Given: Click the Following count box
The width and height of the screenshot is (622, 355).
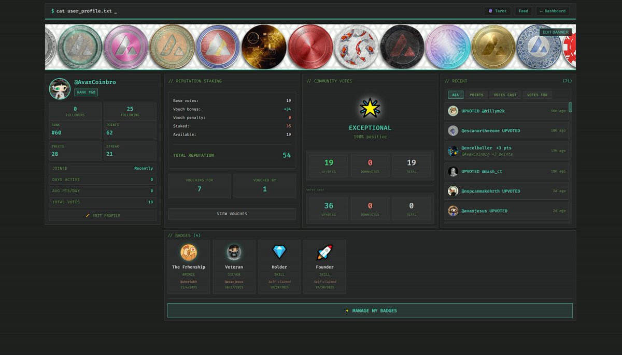Looking at the screenshot, I should click(130, 111).
